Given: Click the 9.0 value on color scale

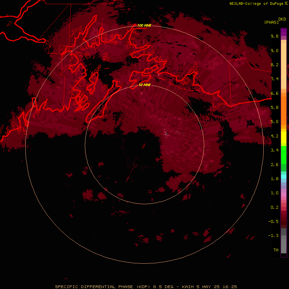Looking at the screenshot, I should click(275, 50).
